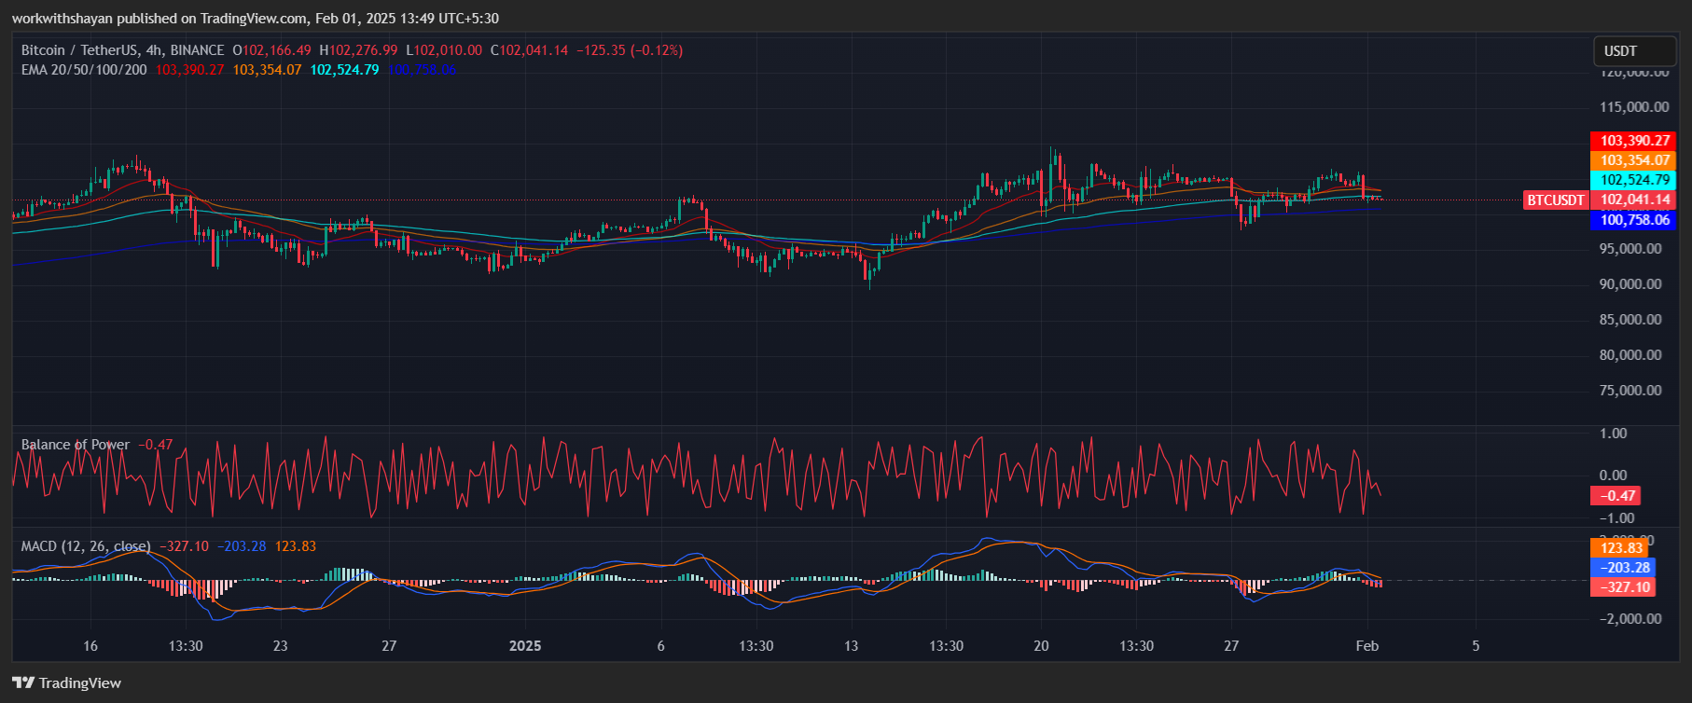
Task: Click the blue -203.28 MACD axis label
Action: (1623, 568)
